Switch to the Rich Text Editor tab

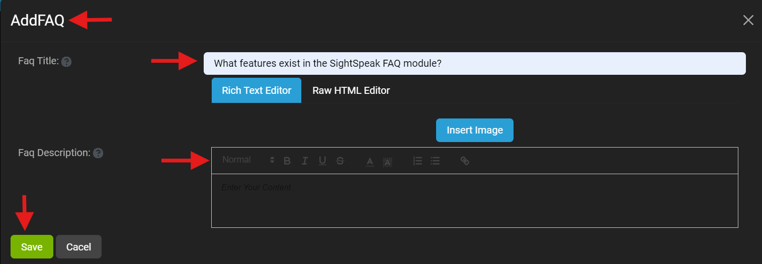(x=257, y=90)
